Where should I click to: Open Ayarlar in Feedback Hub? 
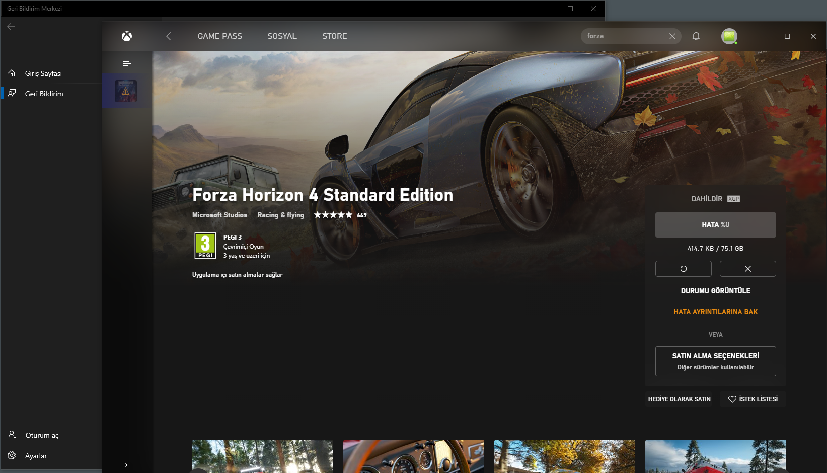51,456
